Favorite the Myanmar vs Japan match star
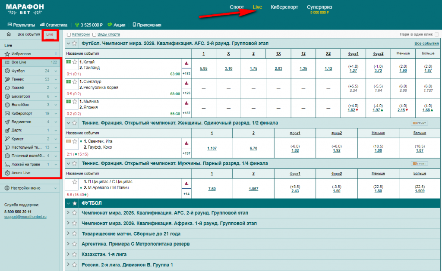This screenshot has height=271, width=442. pos(75,102)
